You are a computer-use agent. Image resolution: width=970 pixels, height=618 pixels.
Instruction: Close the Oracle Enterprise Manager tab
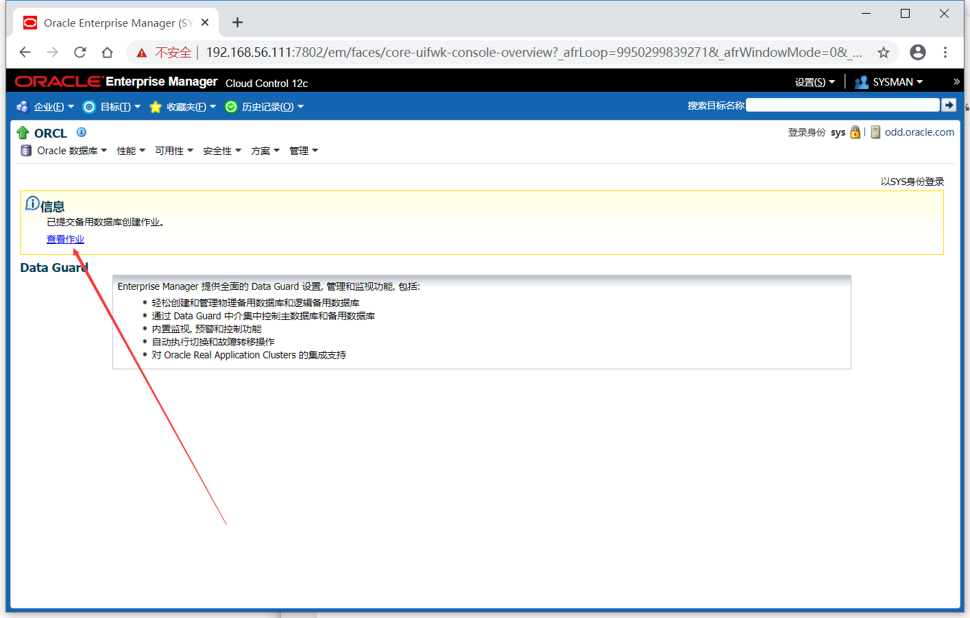click(x=205, y=23)
